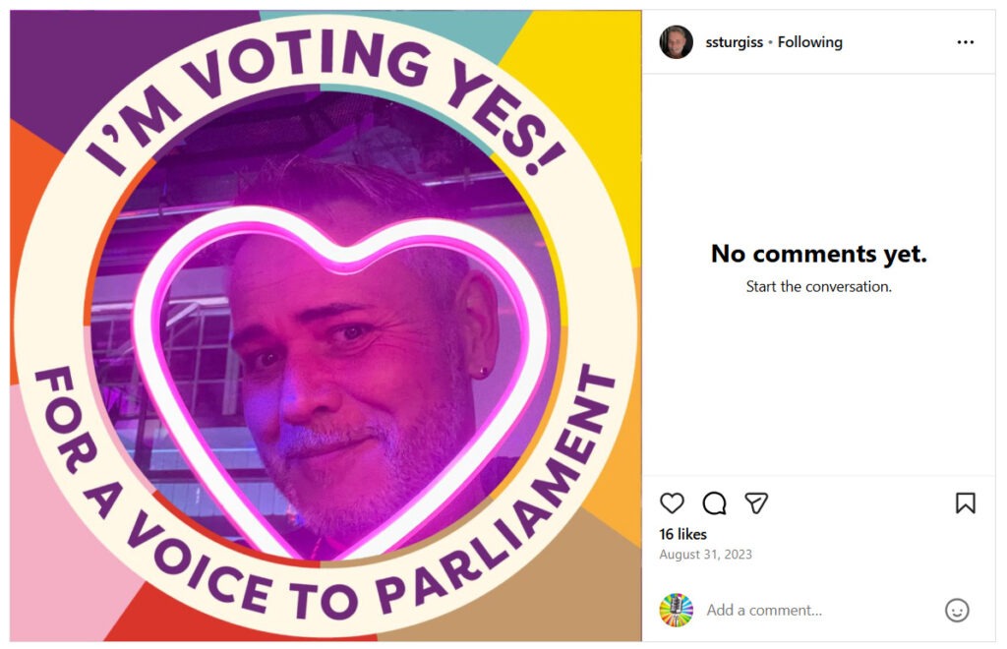Click the rainbow avatar beside the comment box

coord(675,610)
